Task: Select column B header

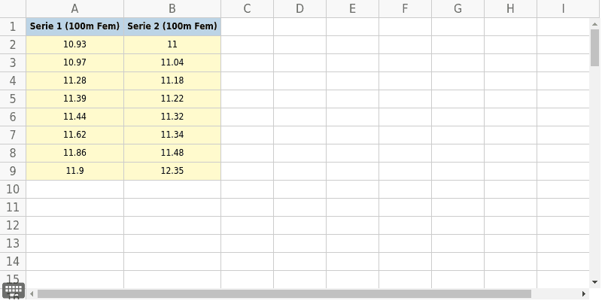Action: [172, 9]
